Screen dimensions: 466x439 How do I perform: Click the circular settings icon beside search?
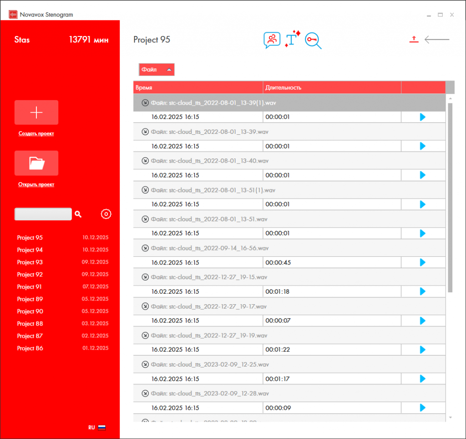point(106,214)
